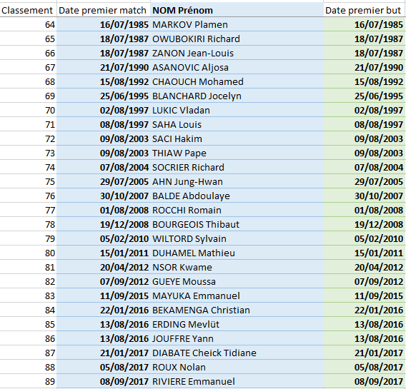The width and height of the screenshot is (406, 389).
Task: Click first match date 08/08/1997
Action: 104,124
